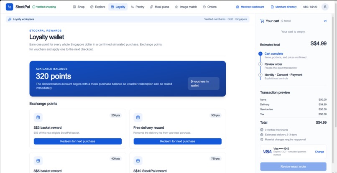This screenshot has width=337, height=173.
Task: Select the Loyalty tab
Action: [x=118, y=7]
